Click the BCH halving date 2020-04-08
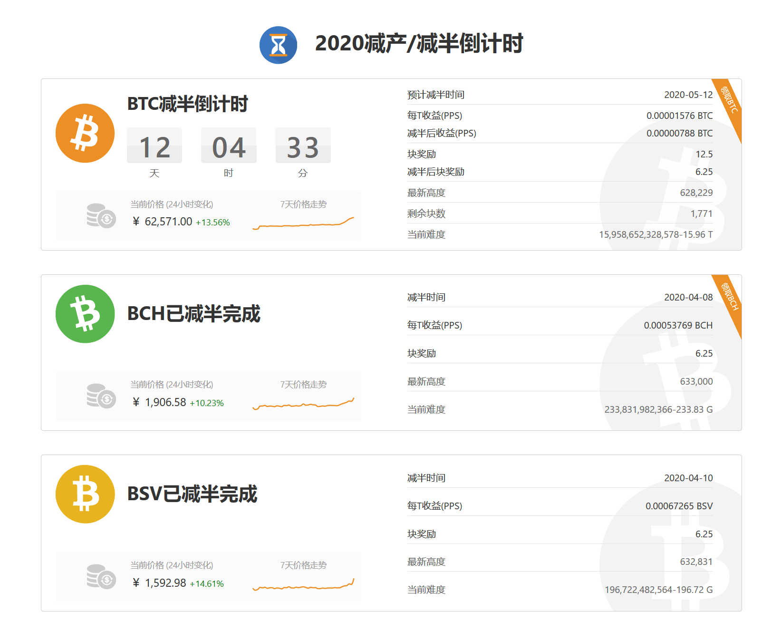Image resolution: width=762 pixels, height=621 pixels. pos(688,297)
